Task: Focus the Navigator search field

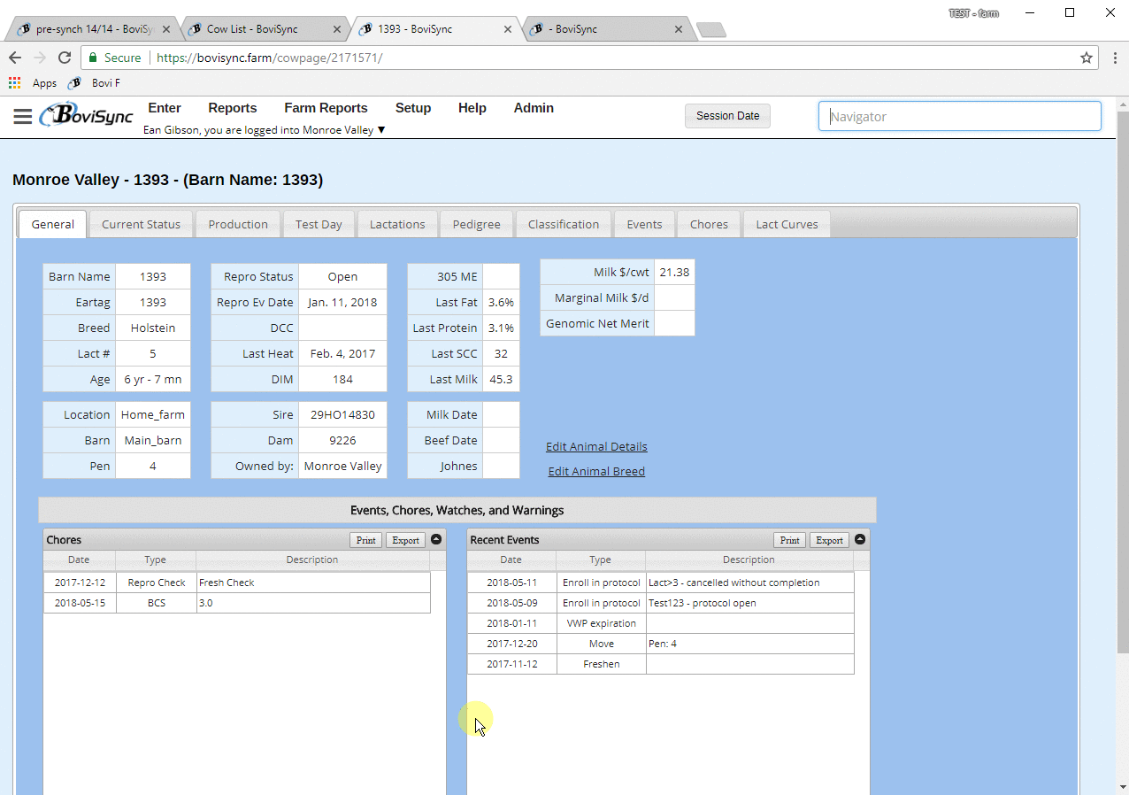Action: 959,116
